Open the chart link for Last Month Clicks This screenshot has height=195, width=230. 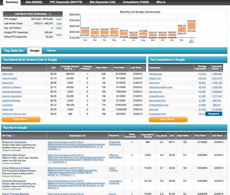(x=59, y=24)
